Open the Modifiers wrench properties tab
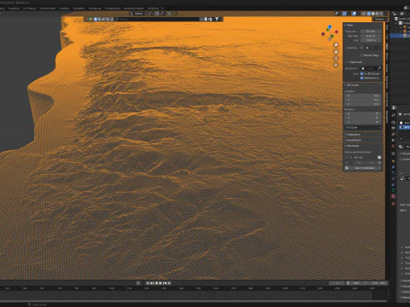 (393, 167)
